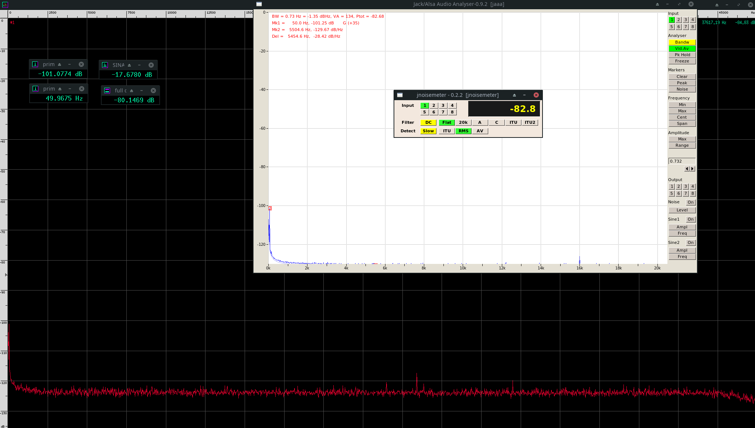This screenshot has height=428, width=755.
Task: Select the red Mk1 marker on jaaa plot
Action: click(270, 208)
